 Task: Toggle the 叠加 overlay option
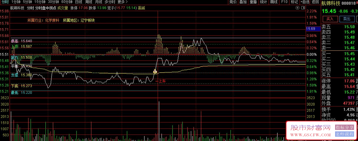[243, 2]
